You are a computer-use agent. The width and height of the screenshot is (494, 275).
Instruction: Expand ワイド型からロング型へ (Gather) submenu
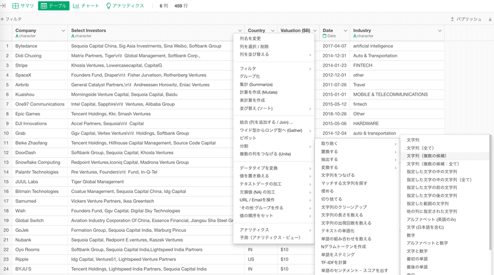click(274, 130)
